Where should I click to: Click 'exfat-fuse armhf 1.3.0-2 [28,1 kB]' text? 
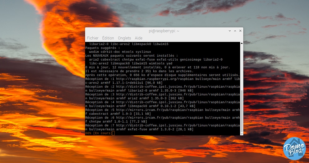click(x=160, y=129)
